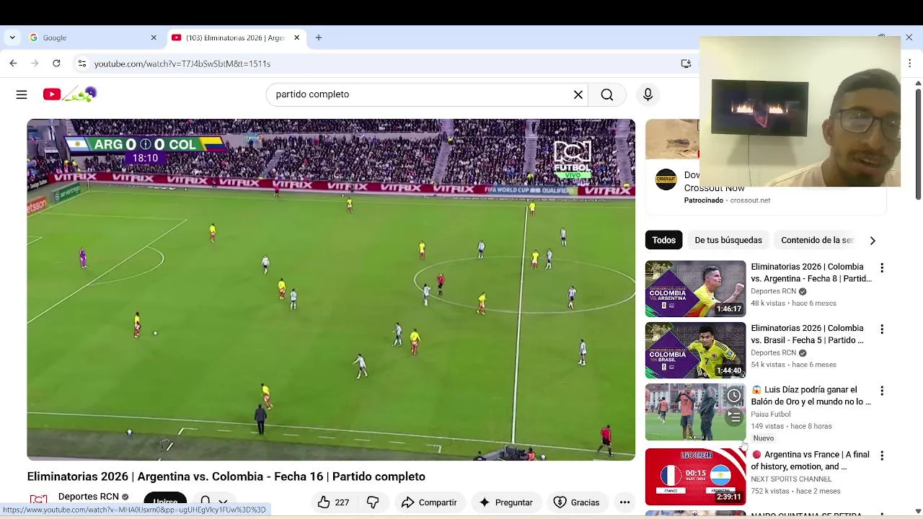This screenshot has width=923, height=519.
Task: Click the search magnifier button
Action: pyautogui.click(x=607, y=94)
